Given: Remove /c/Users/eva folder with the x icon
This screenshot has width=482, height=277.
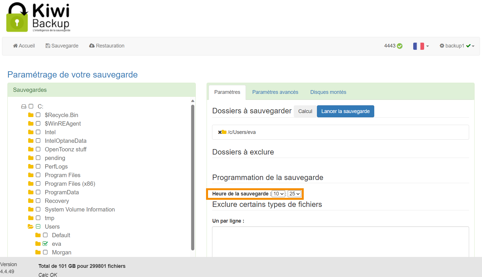Looking at the screenshot, I should (220, 132).
